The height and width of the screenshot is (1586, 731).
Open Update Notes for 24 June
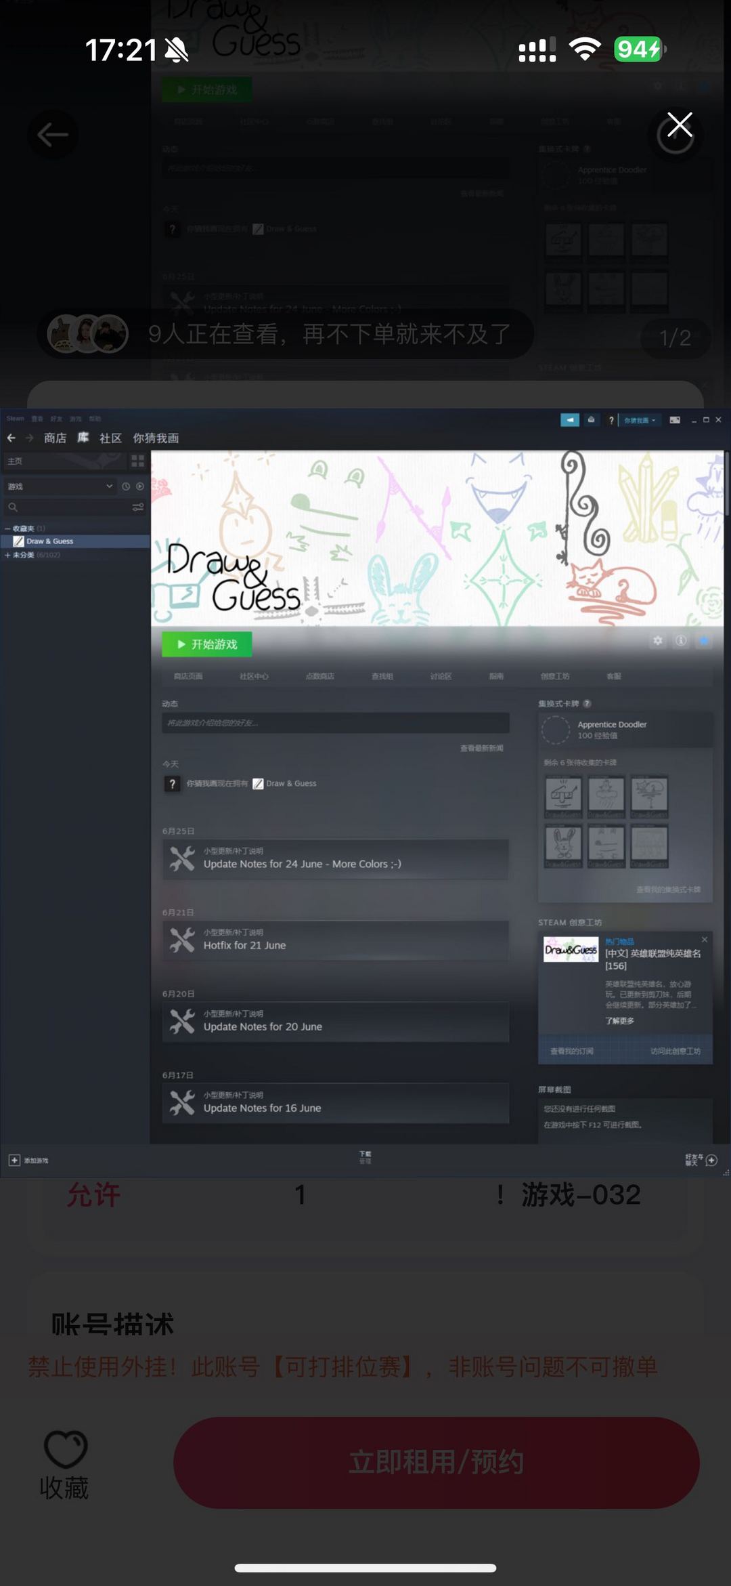335,859
